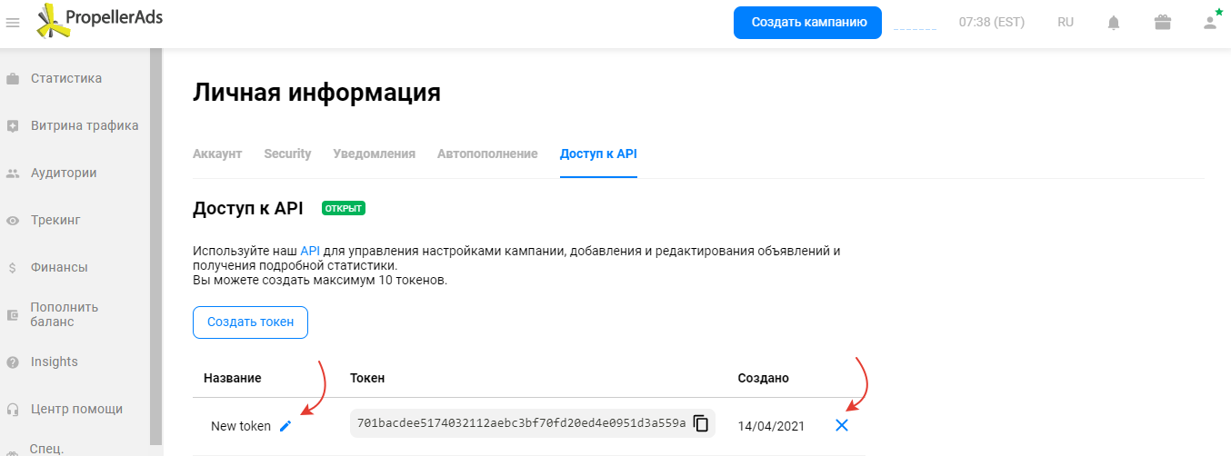Viewport: 1231px width, 456px height.
Task: Open the RU language selector
Action: [x=1066, y=22]
